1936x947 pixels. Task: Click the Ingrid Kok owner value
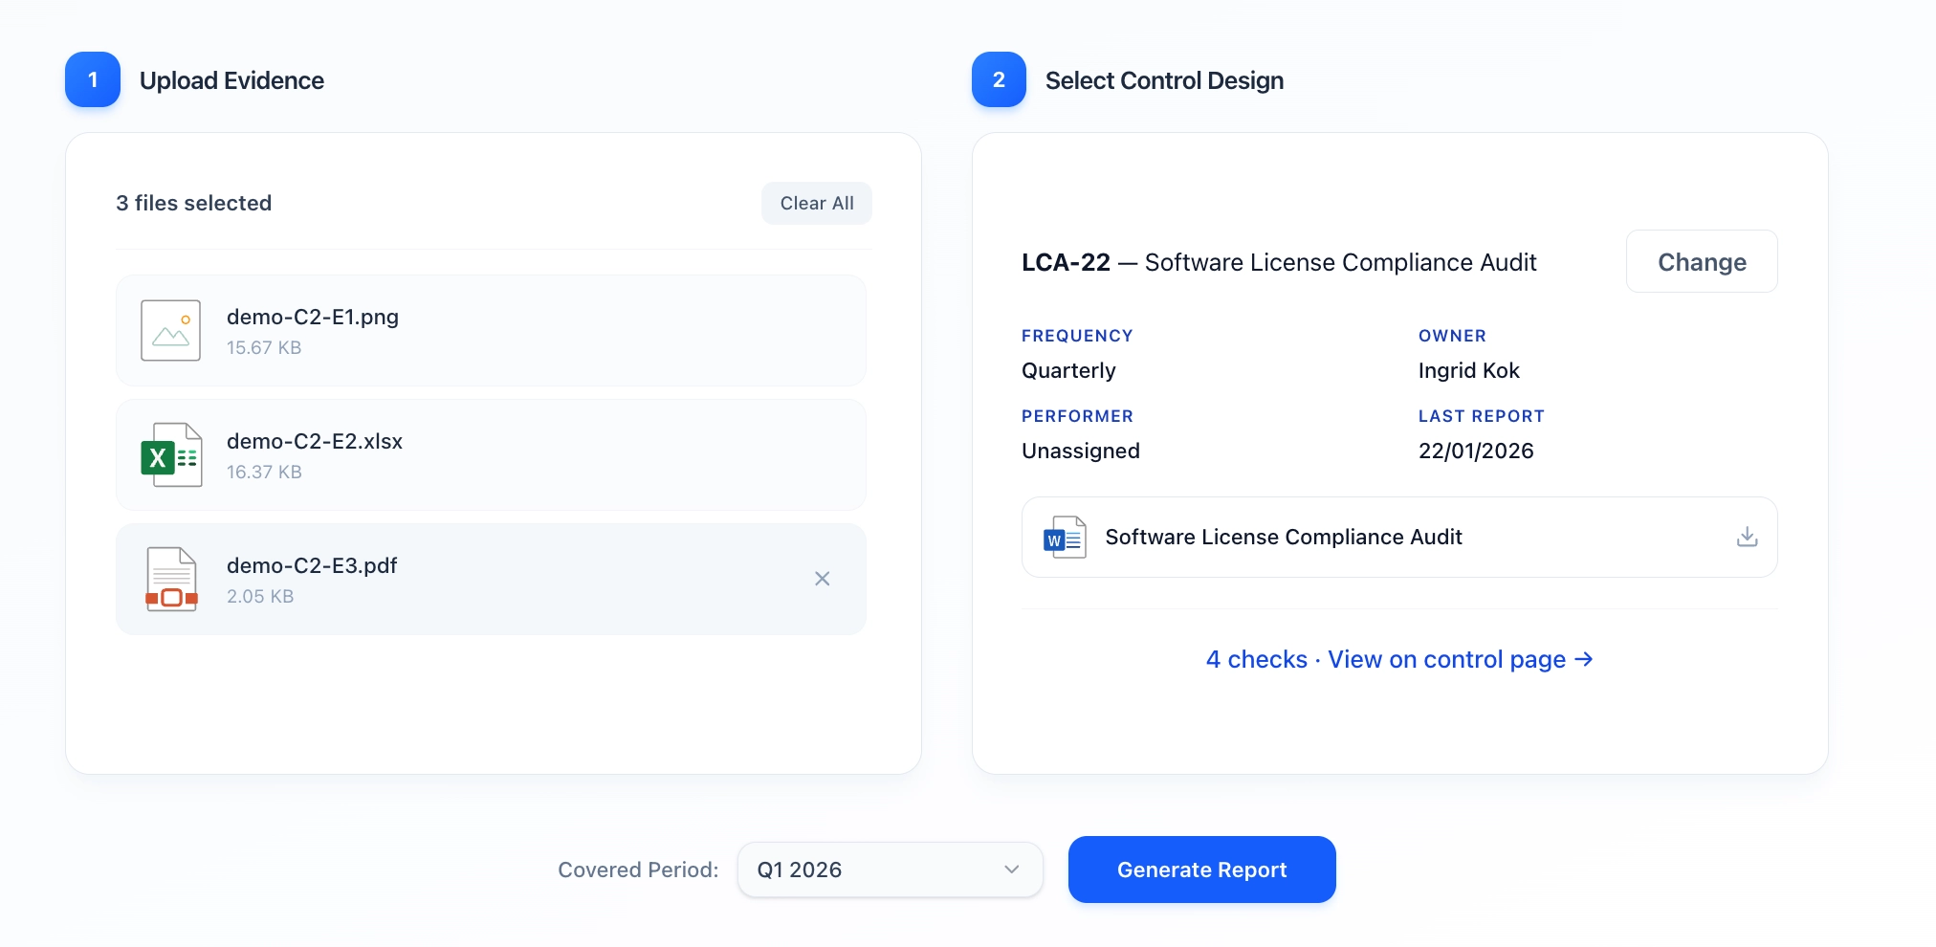click(1468, 371)
